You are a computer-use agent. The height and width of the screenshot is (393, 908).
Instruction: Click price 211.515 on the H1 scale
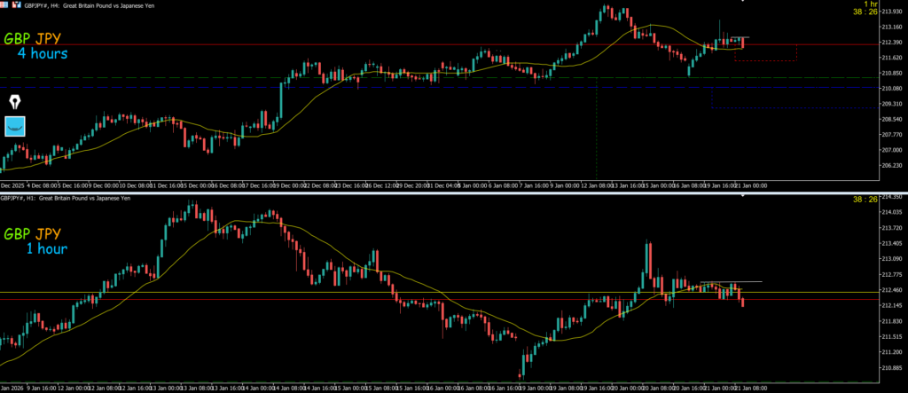(892, 337)
